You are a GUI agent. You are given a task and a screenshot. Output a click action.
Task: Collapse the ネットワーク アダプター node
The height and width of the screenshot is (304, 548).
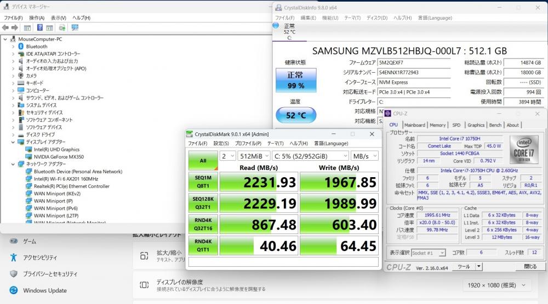coord(13,164)
